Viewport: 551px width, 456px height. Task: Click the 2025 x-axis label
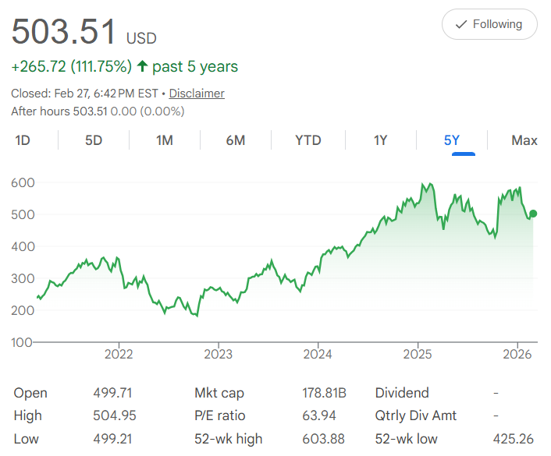click(x=418, y=355)
